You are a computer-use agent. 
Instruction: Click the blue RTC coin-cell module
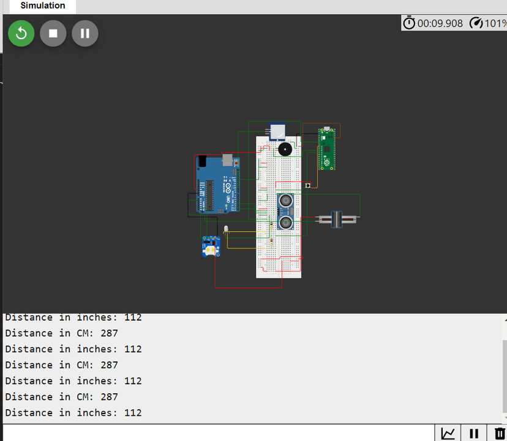[x=211, y=246]
